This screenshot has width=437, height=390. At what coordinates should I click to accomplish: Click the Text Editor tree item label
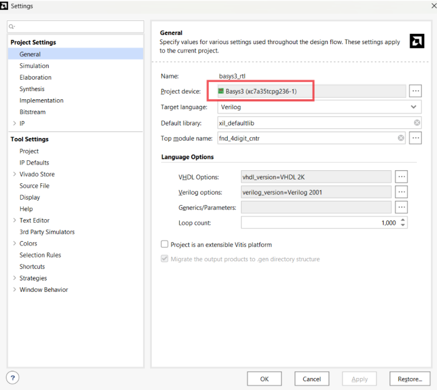tap(34, 220)
